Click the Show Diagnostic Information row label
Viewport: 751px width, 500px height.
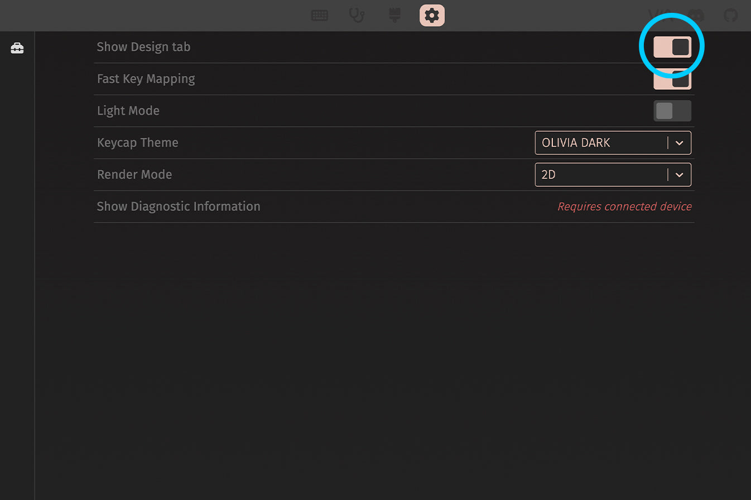(x=179, y=206)
